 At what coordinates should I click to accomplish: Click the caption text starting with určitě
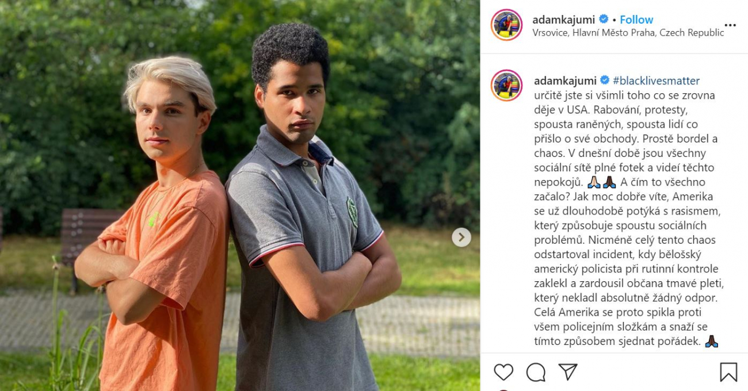(x=626, y=218)
